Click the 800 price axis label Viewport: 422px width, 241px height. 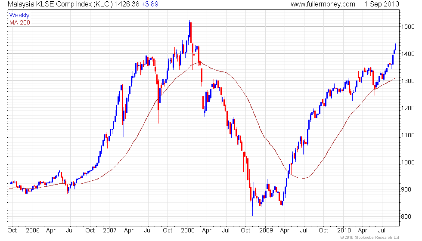click(x=406, y=216)
